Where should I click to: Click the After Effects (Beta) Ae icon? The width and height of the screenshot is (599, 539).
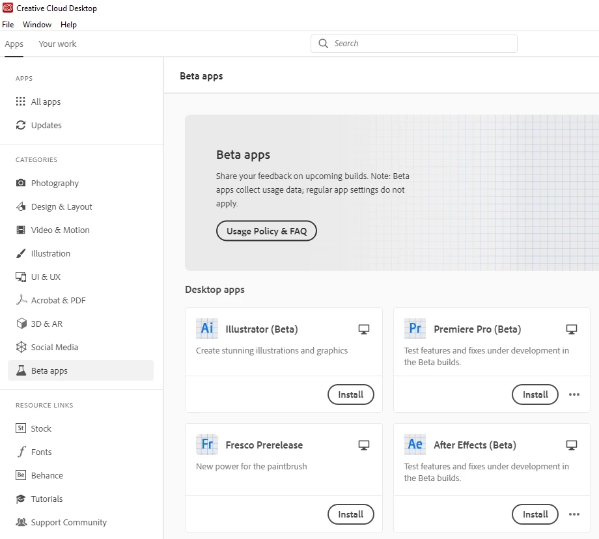[415, 444]
